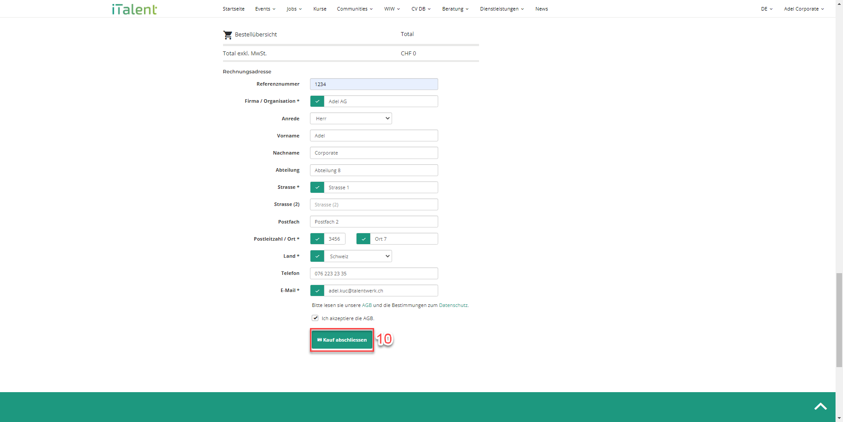Click the 'Total exkl. MwSt.' label

click(245, 54)
